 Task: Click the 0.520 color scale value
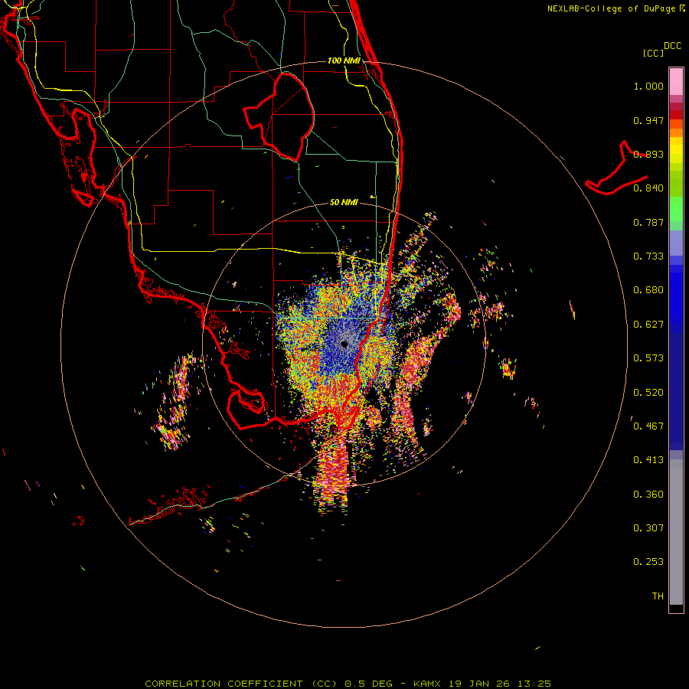[x=648, y=393]
